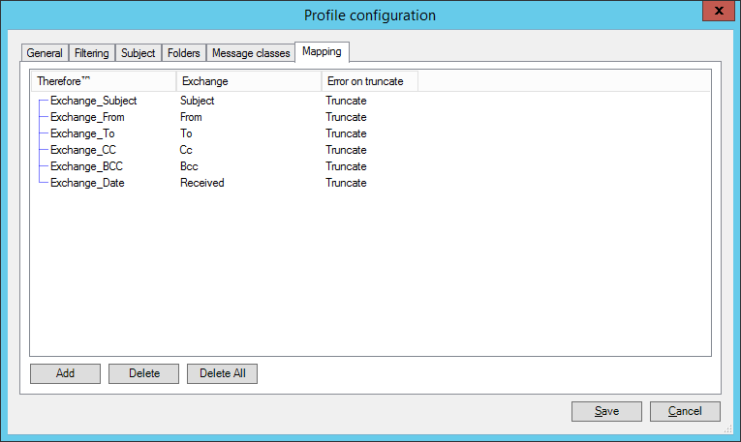Click the Error on truncate column header
Viewport: 741px width, 442px height.
370,81
